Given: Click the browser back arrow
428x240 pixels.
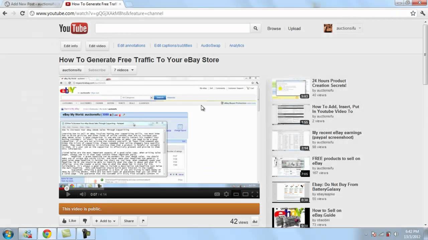Looking at the screenshot, I should (5, 13).
